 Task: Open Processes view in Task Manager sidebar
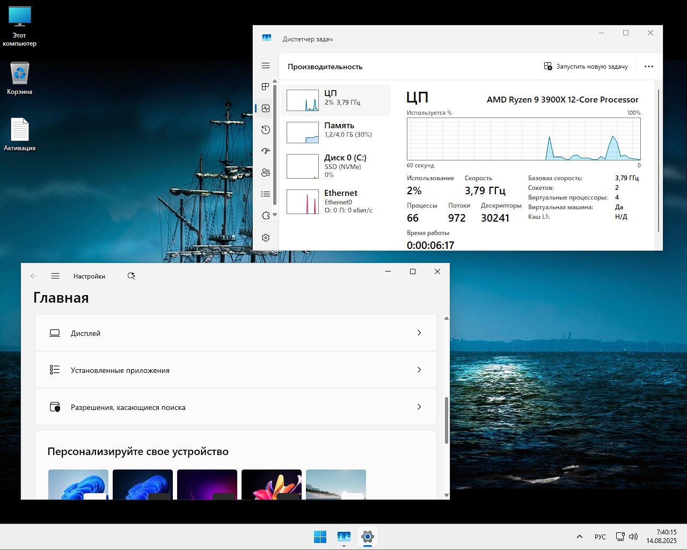pyautogui.click(x=266, y=86)
